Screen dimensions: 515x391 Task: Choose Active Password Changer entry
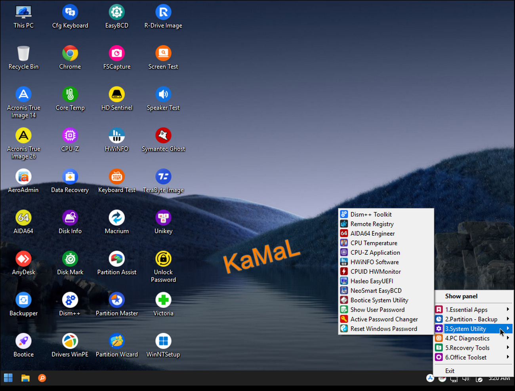pos(386,319)
